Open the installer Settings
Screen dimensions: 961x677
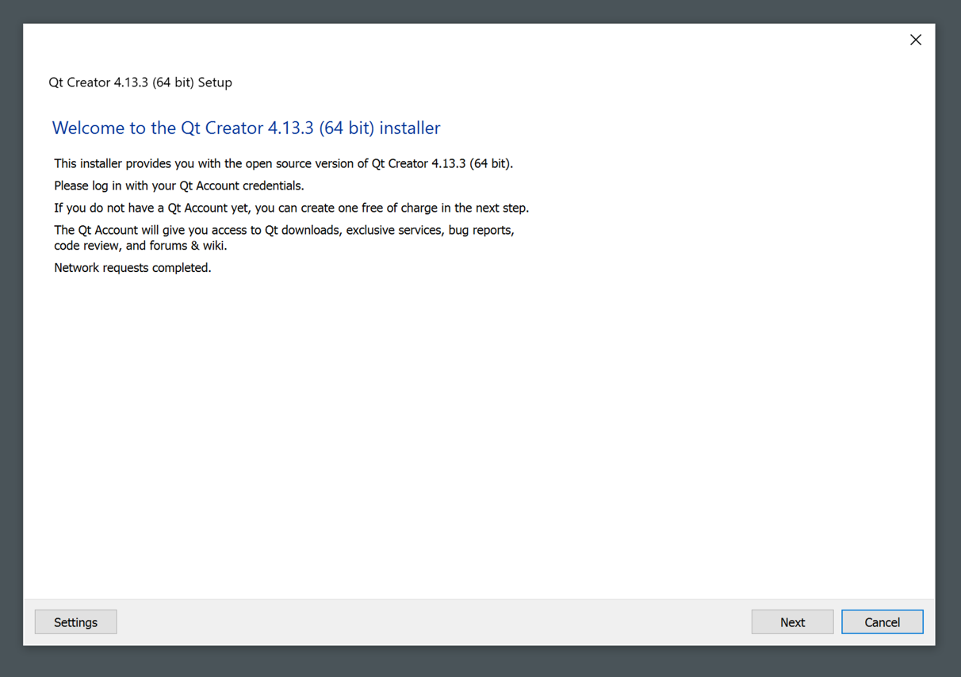(x=76, y=622)
